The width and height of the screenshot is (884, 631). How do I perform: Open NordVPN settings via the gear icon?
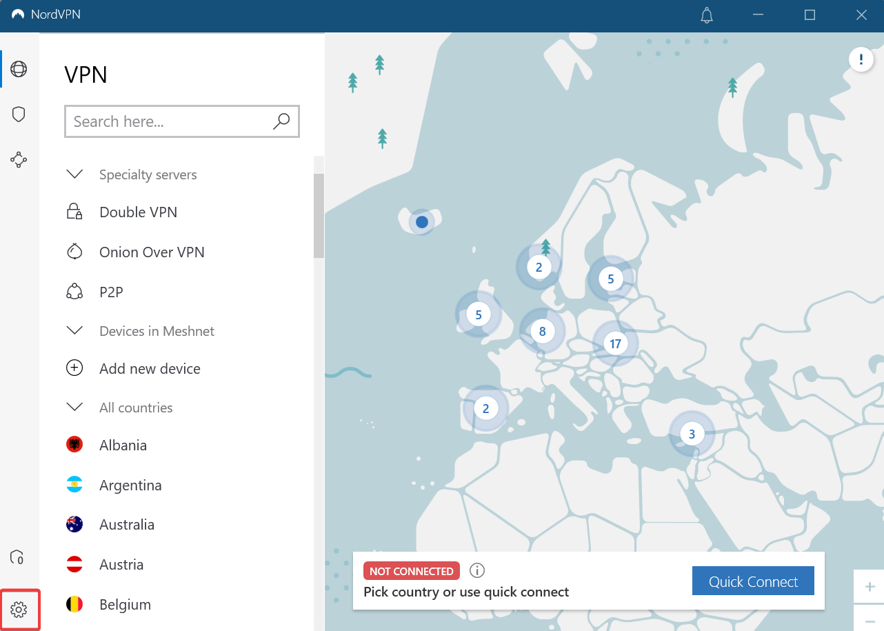(20, 609)
